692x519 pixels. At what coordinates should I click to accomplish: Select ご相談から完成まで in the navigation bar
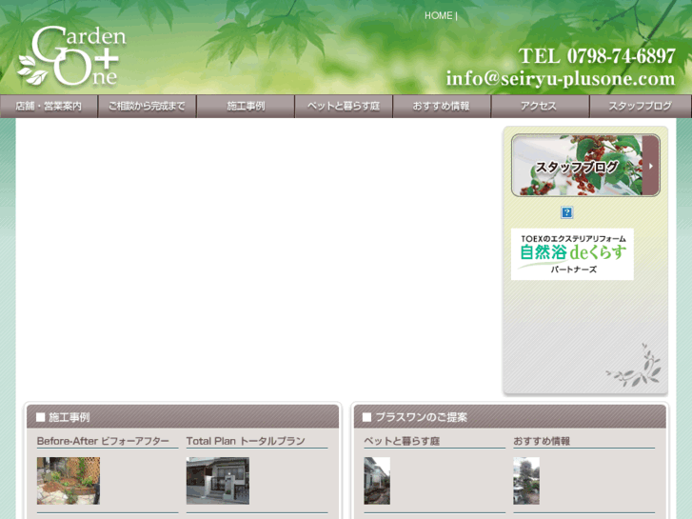(147, 106)
